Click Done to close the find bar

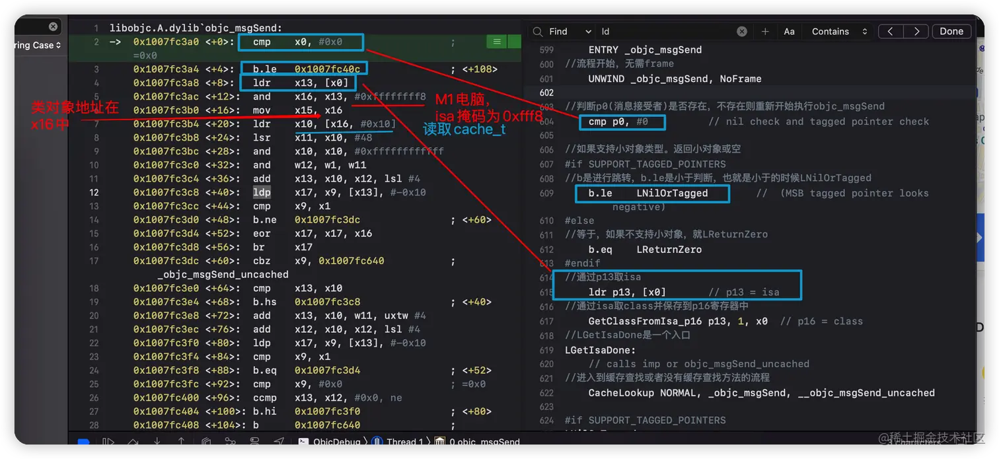951,32
